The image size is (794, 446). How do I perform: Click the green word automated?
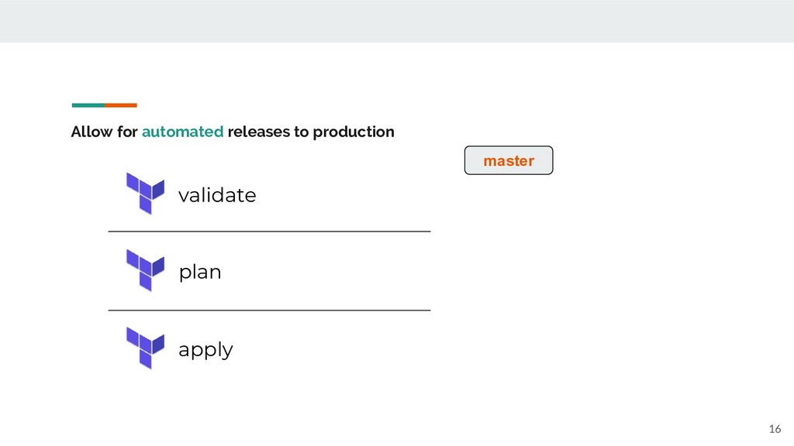pos(182,132)
